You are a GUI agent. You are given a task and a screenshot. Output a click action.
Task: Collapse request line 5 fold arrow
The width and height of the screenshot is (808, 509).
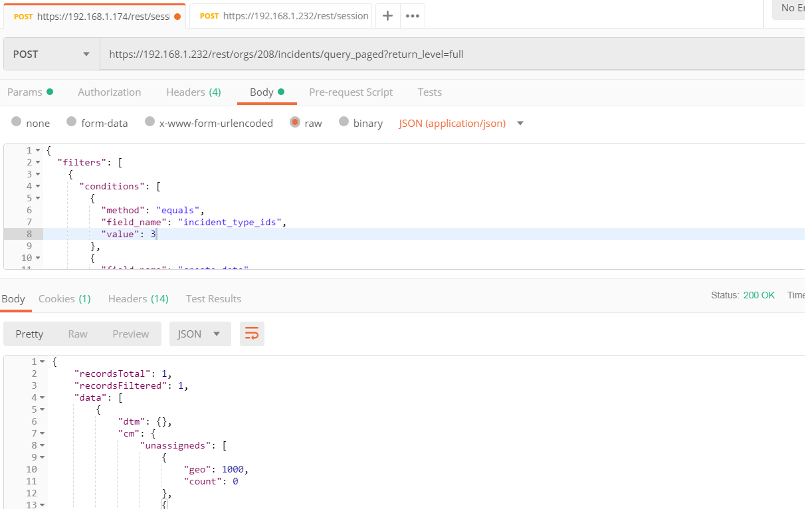click(38, 198)
